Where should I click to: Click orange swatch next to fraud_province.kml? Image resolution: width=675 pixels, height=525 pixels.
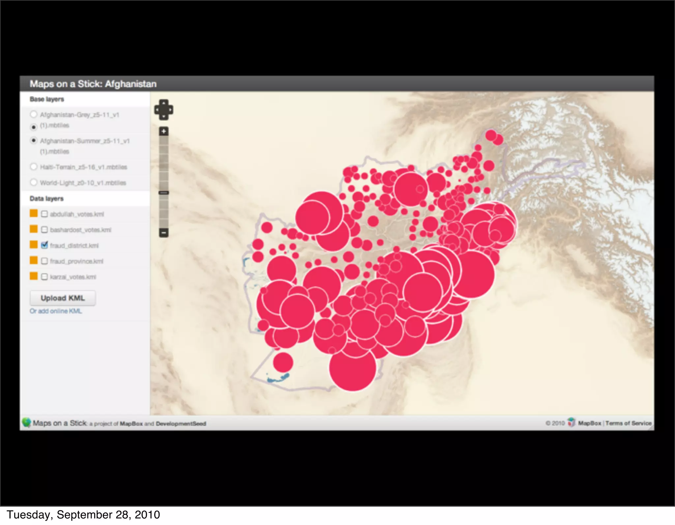click(34, 260)
